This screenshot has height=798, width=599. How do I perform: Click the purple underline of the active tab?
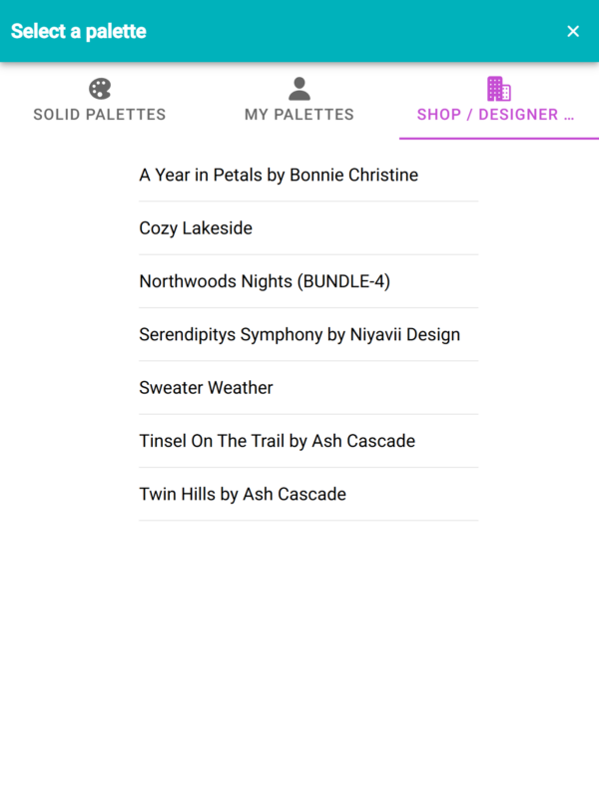pos(499,138)
